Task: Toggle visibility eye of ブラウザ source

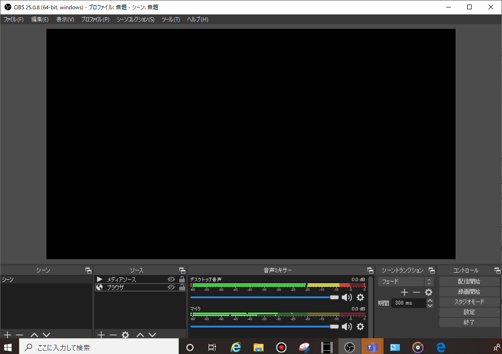Action: (171, 288)
